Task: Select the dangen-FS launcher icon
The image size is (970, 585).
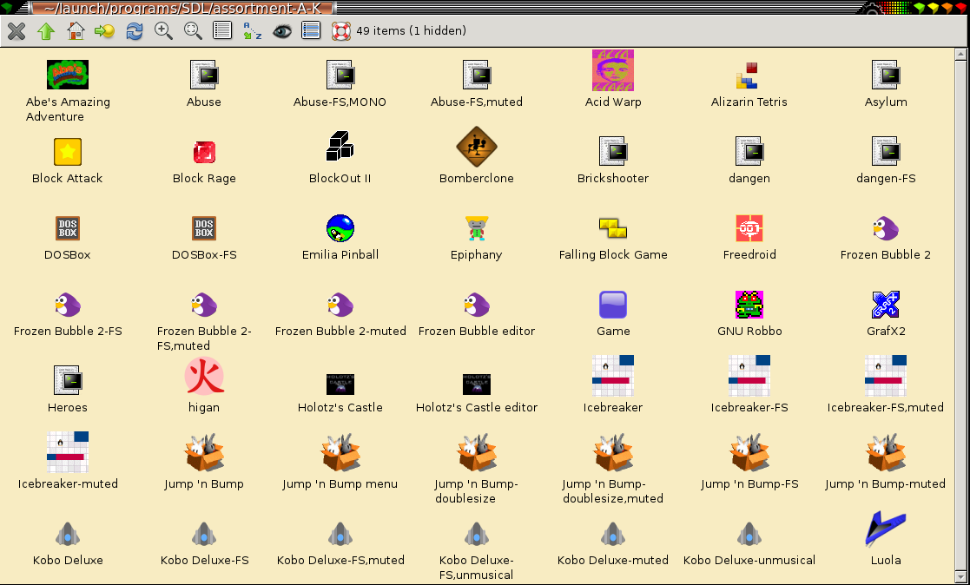Action: tap(886, 151)
